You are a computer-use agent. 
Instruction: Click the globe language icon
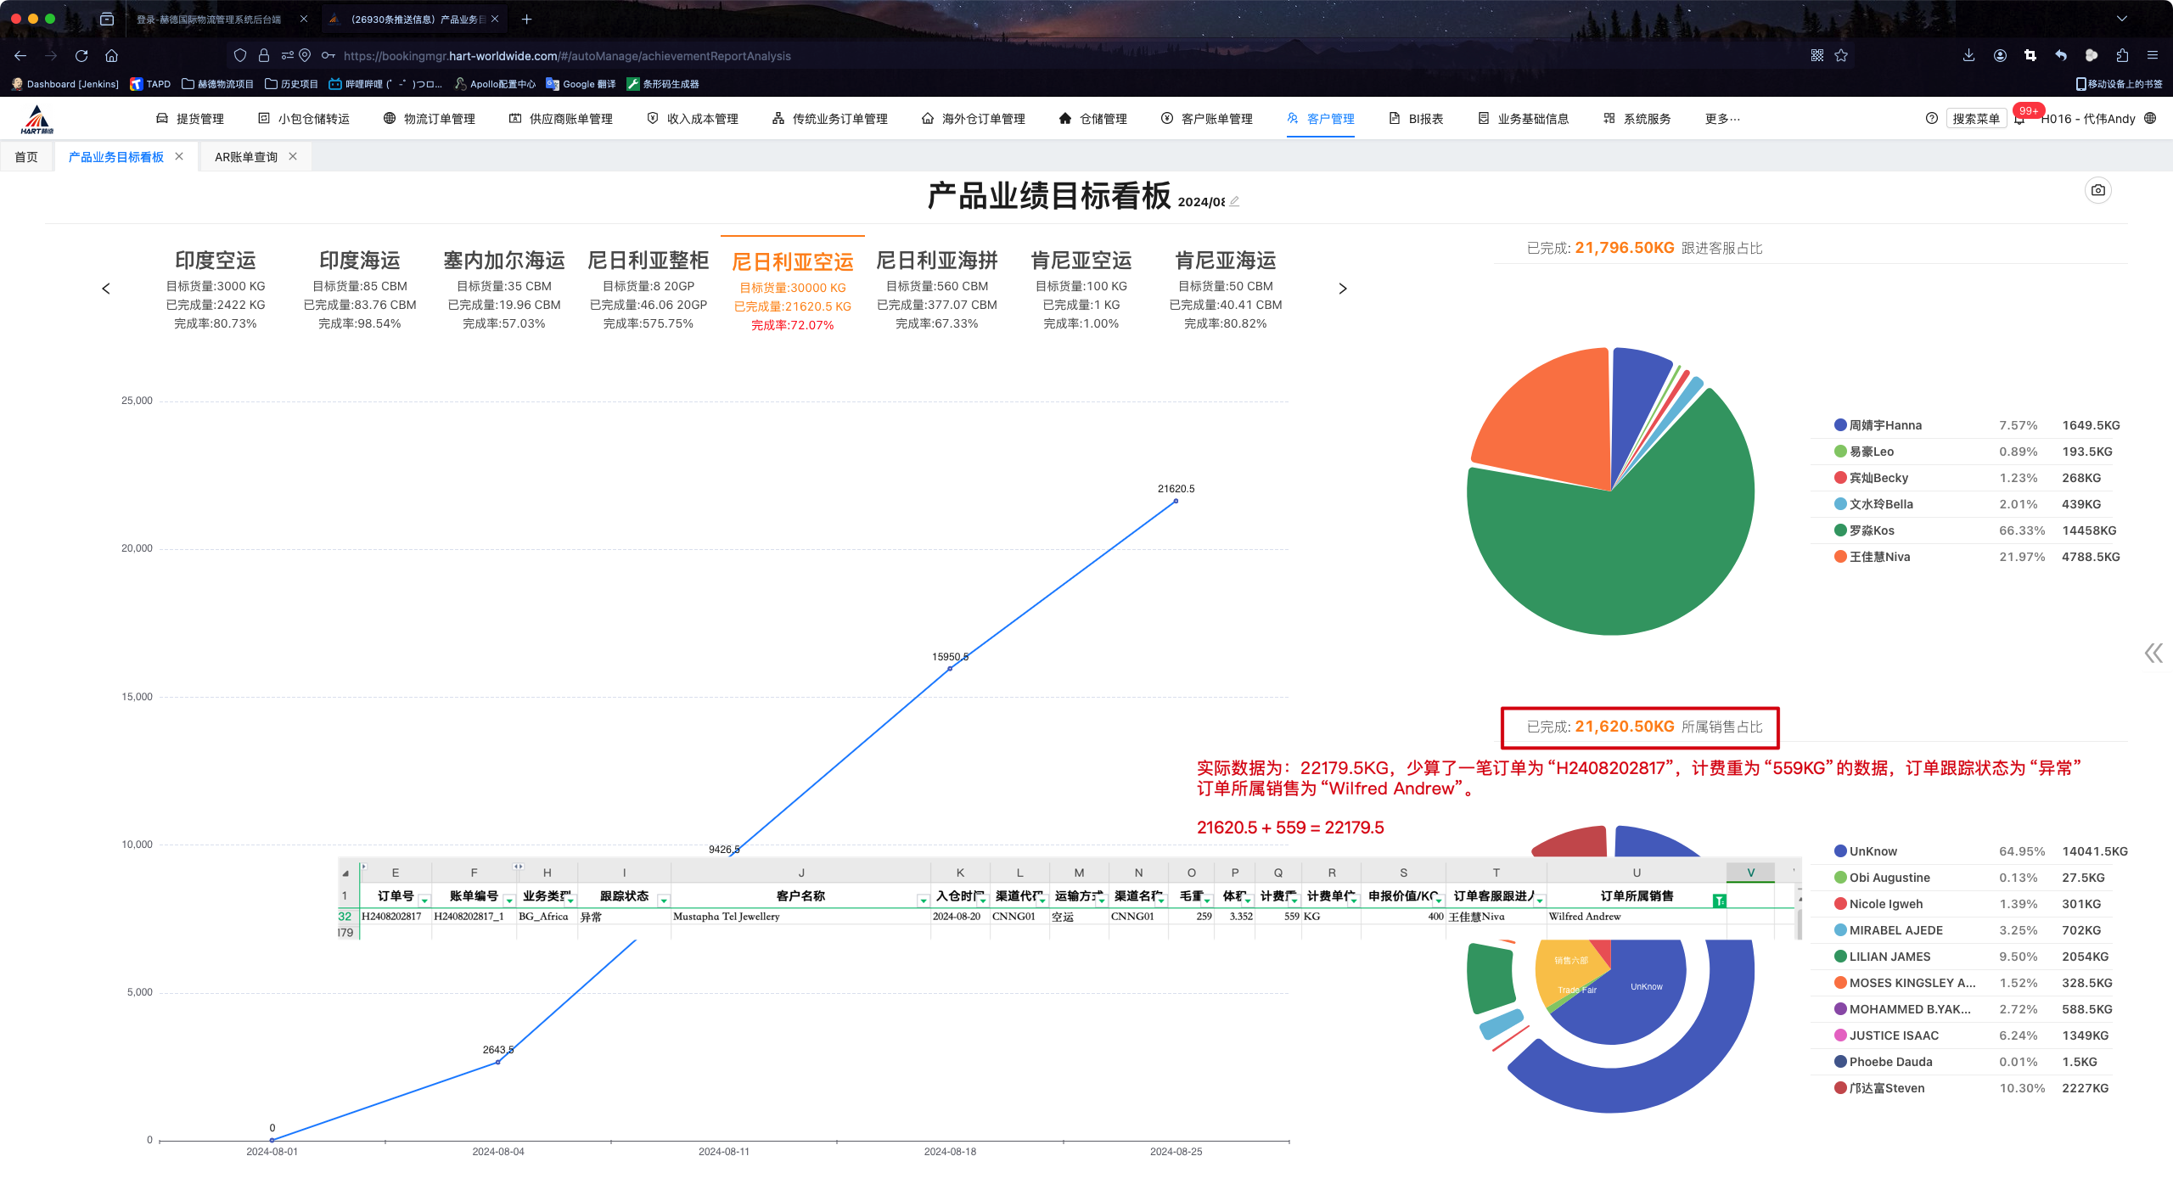click(x=2150, y=119)
